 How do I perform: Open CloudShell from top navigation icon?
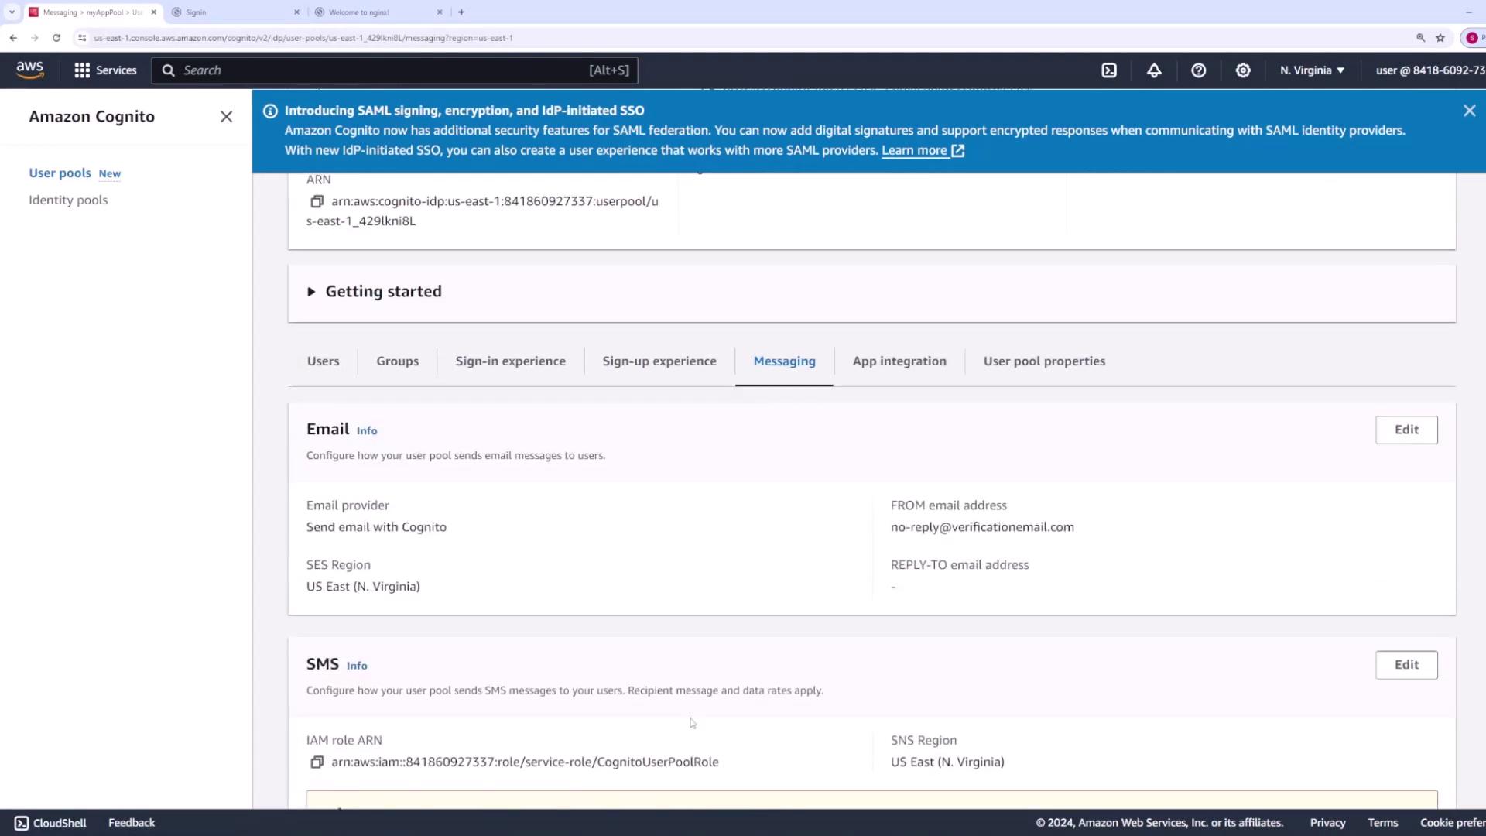pos(1109,70)
